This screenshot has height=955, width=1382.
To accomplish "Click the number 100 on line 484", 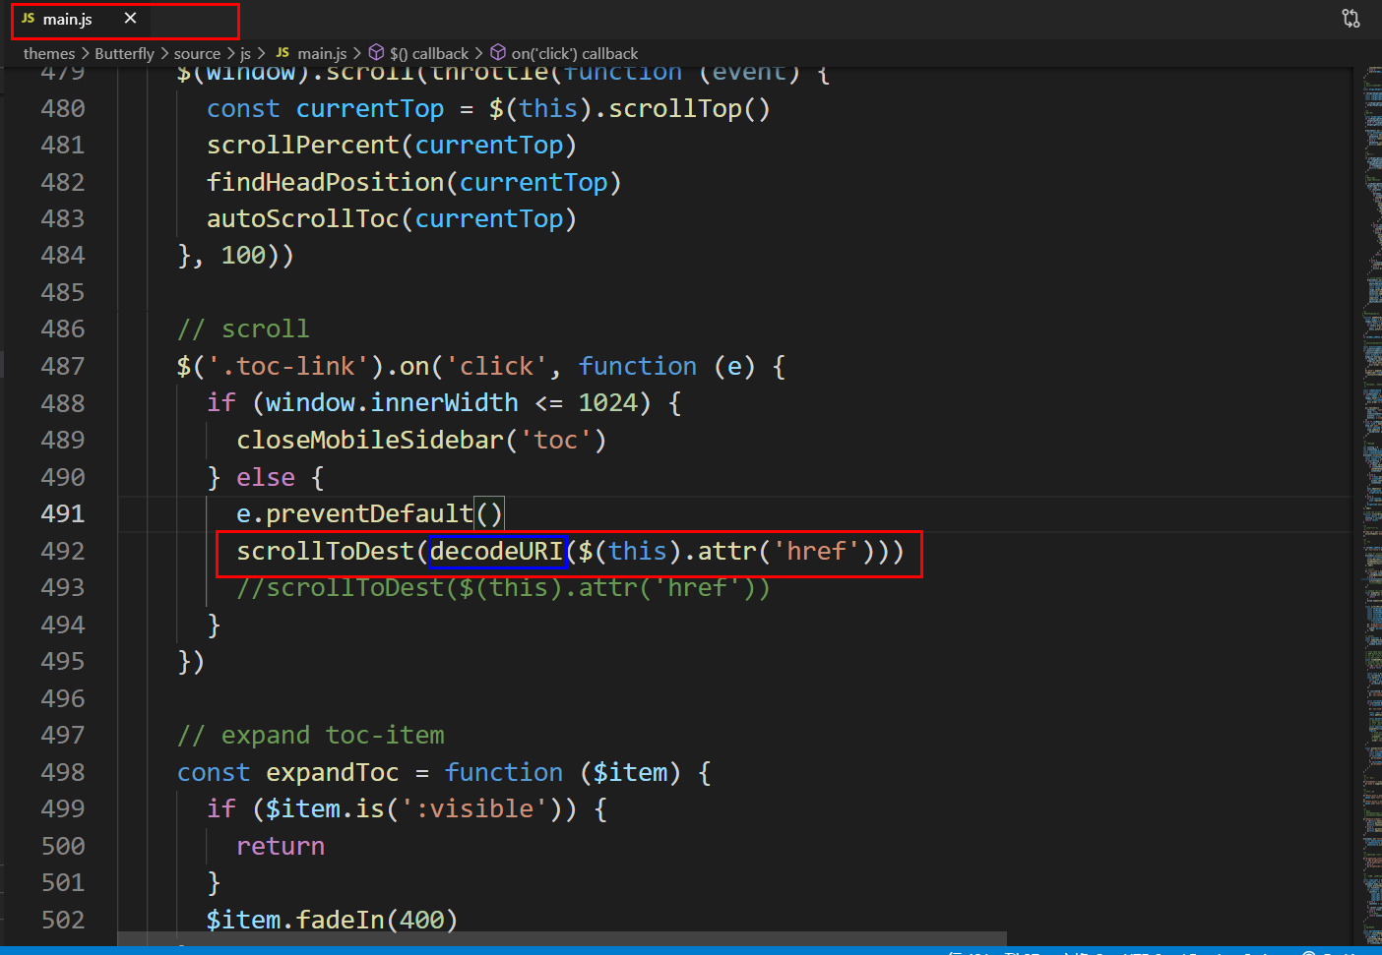I will 243,256.
